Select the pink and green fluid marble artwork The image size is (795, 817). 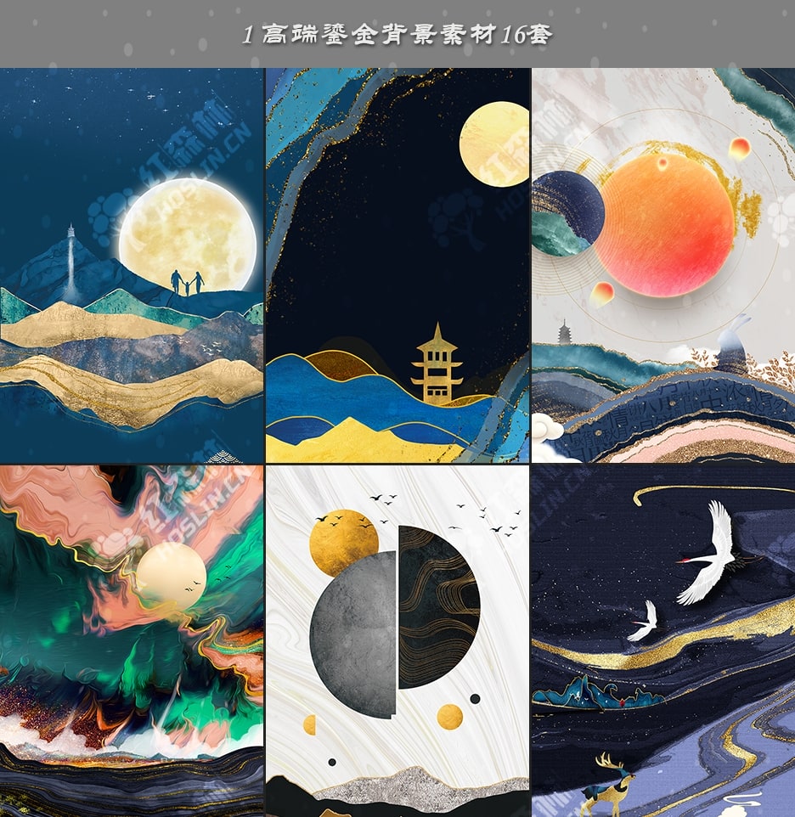point(132,641)
